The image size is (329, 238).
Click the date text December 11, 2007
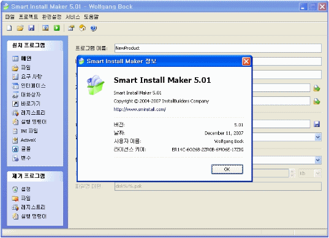224,133
